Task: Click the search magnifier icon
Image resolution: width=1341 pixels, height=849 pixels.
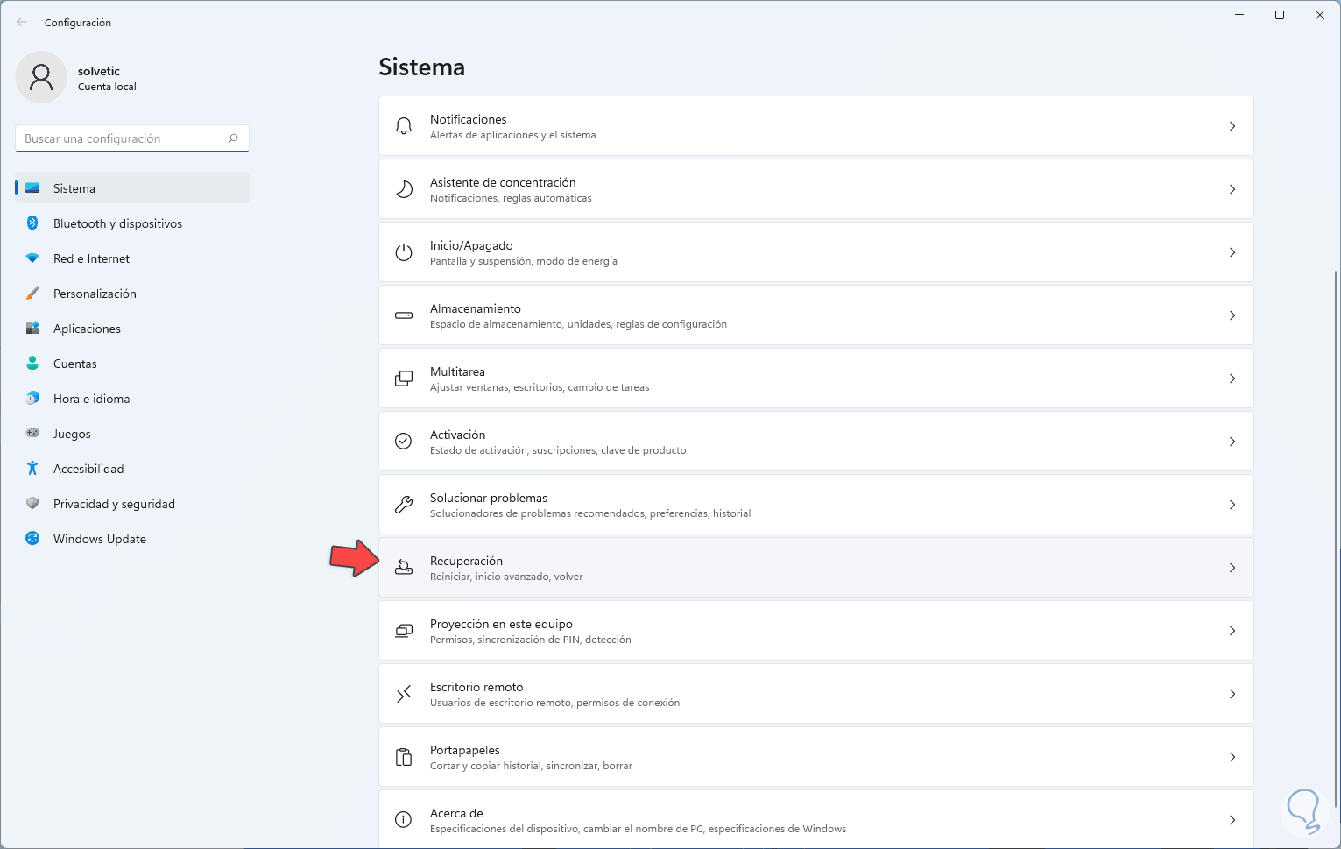Action: pyautogui.click(x=233, y=138)
